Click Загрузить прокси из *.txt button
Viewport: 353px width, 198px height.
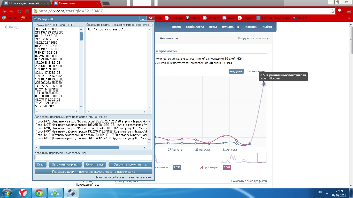(x=130, y=164)
